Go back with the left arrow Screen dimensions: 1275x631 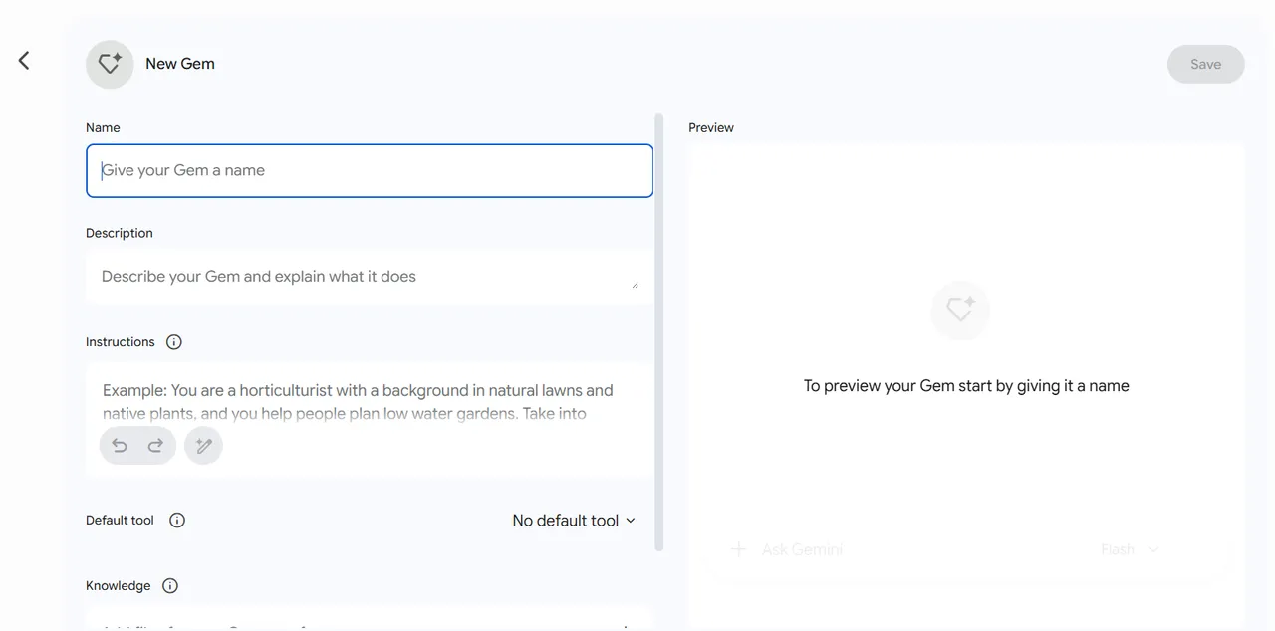point(24,61)
